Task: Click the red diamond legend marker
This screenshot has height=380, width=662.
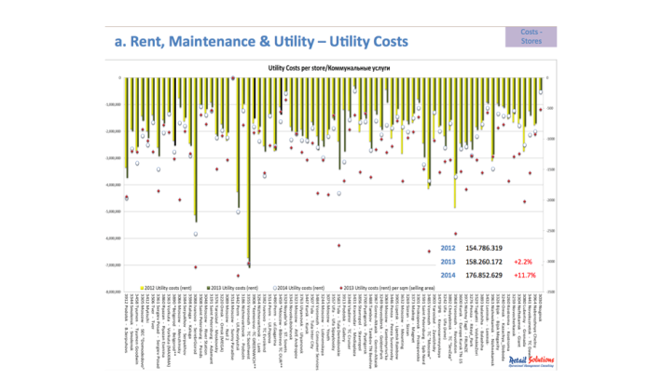Action: coord(341,288)
